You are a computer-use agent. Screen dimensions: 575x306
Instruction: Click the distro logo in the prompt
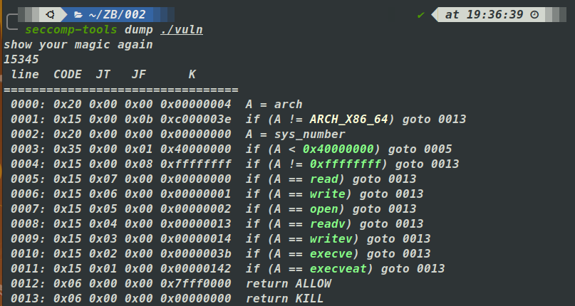(x=51, y=14)
